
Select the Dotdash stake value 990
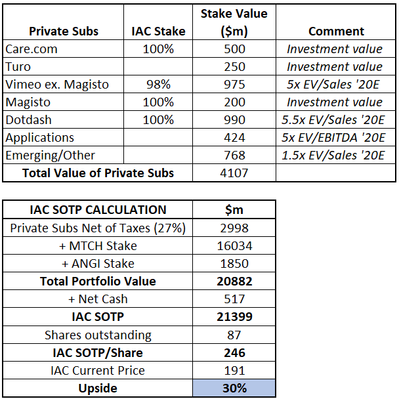pyautogui.click(x=234, y=119)
